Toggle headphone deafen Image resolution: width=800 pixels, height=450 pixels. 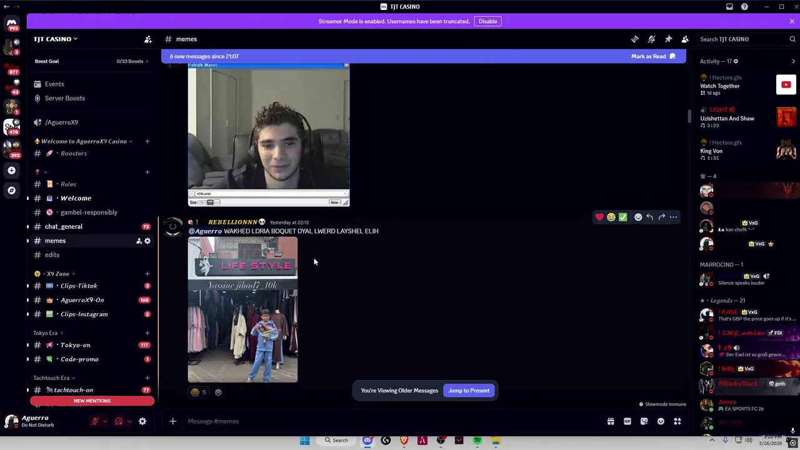(119, 421)
